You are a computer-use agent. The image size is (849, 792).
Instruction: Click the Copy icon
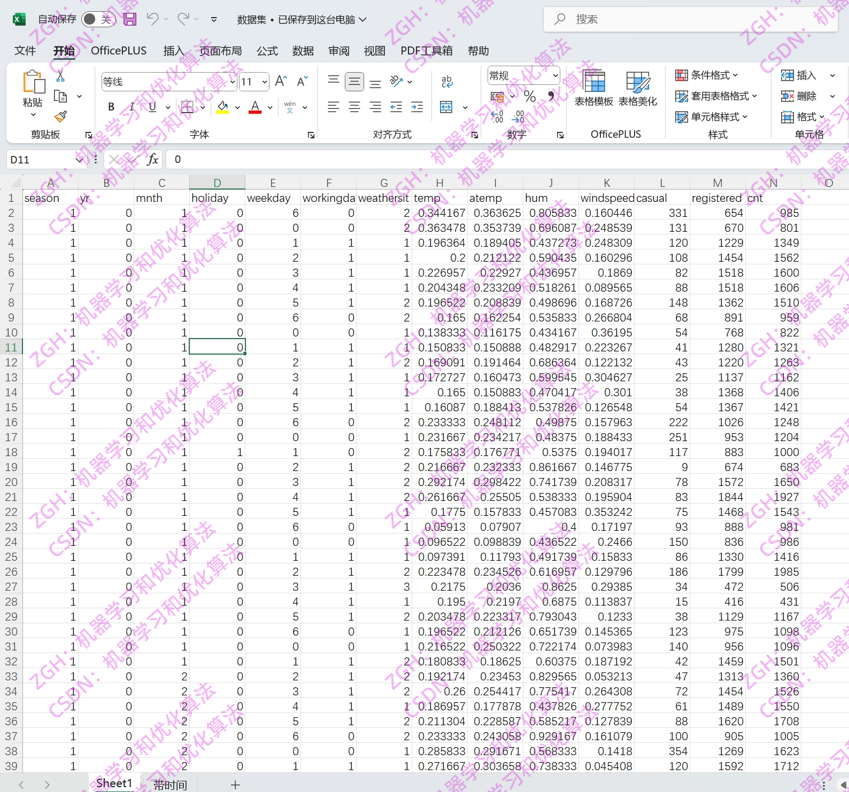click(x=60, y=97)
